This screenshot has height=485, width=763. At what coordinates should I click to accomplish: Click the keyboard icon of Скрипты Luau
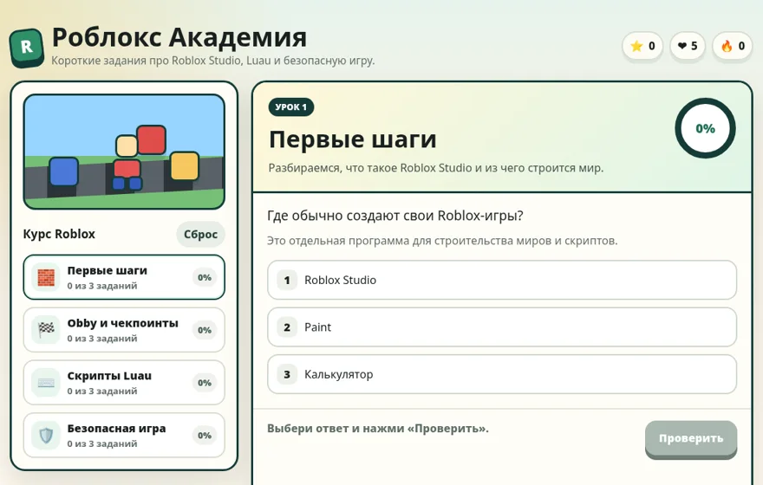[x=46, y=383]
